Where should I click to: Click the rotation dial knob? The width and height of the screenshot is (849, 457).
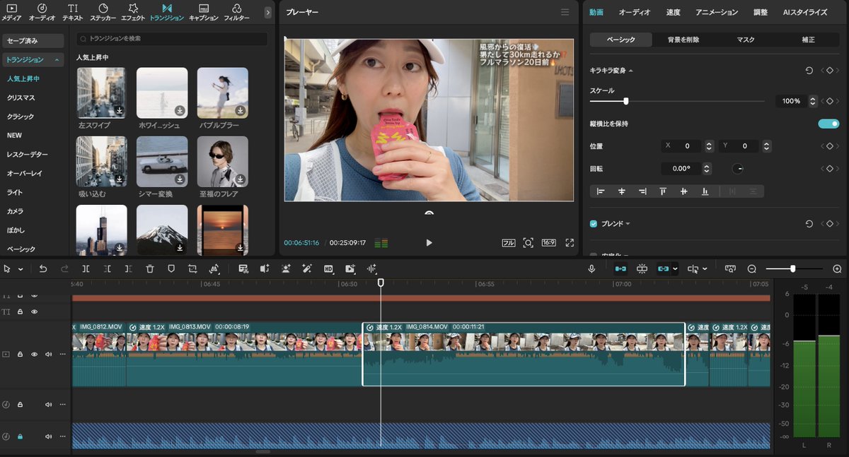738,169
